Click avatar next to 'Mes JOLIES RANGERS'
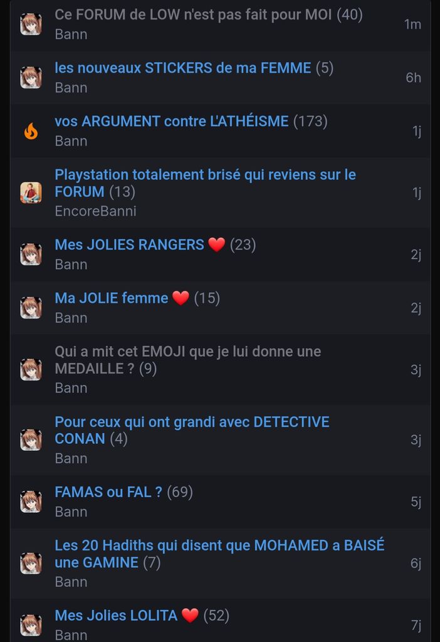 point(31,255)
